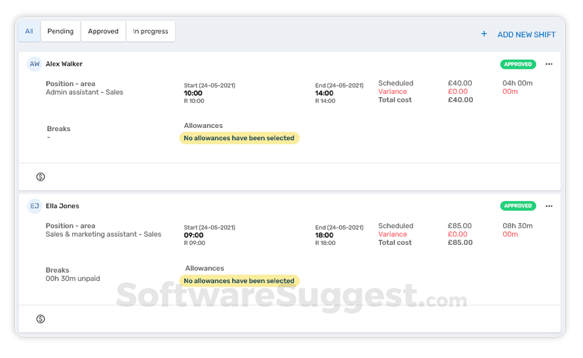Click Ella Jones's 18:00 end time

point(324,235)
